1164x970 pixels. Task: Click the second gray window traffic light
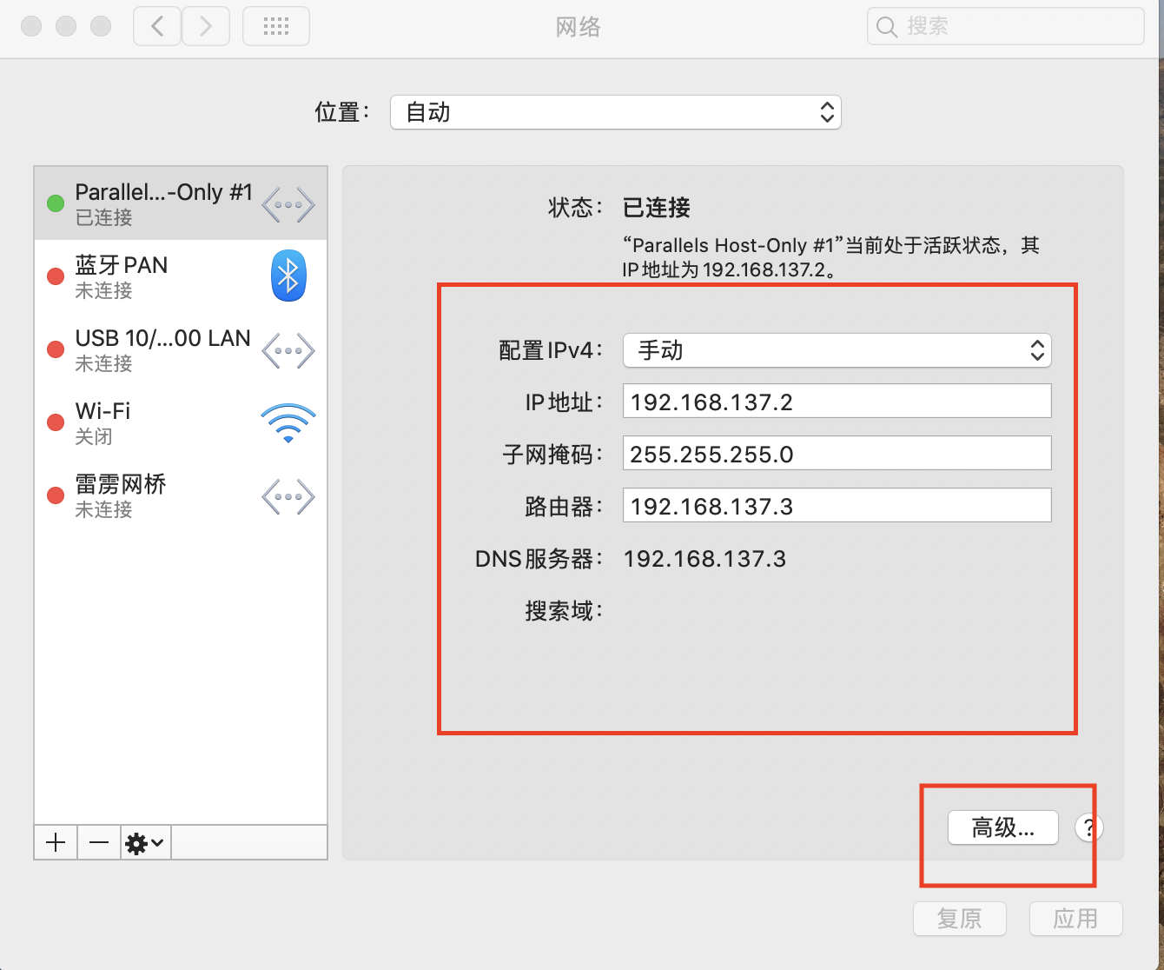tap(66, 26)
